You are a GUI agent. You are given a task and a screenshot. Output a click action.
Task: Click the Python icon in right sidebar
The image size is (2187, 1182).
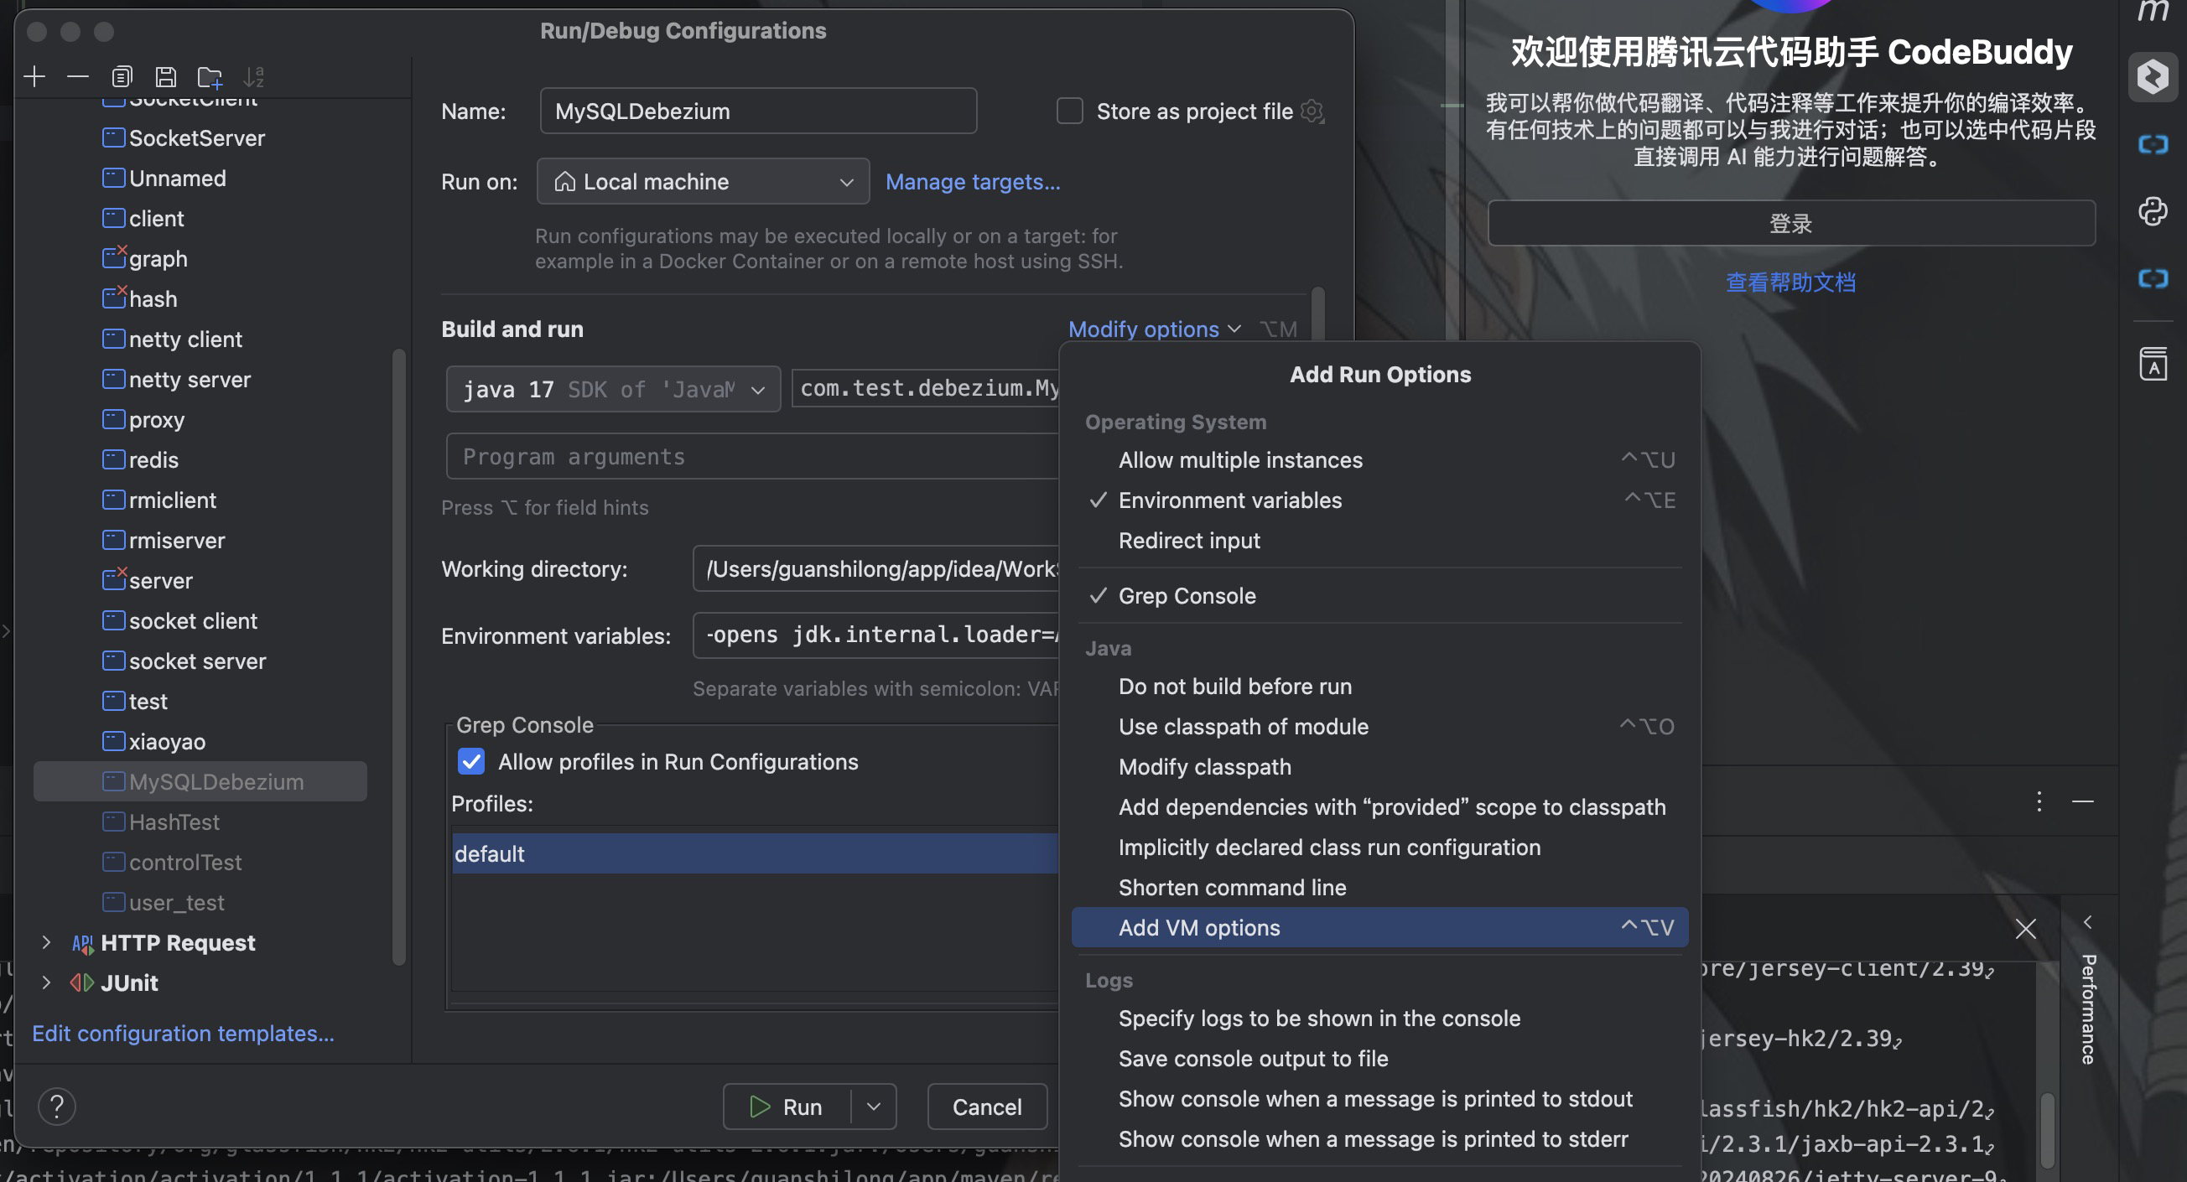click(2152, 210)
